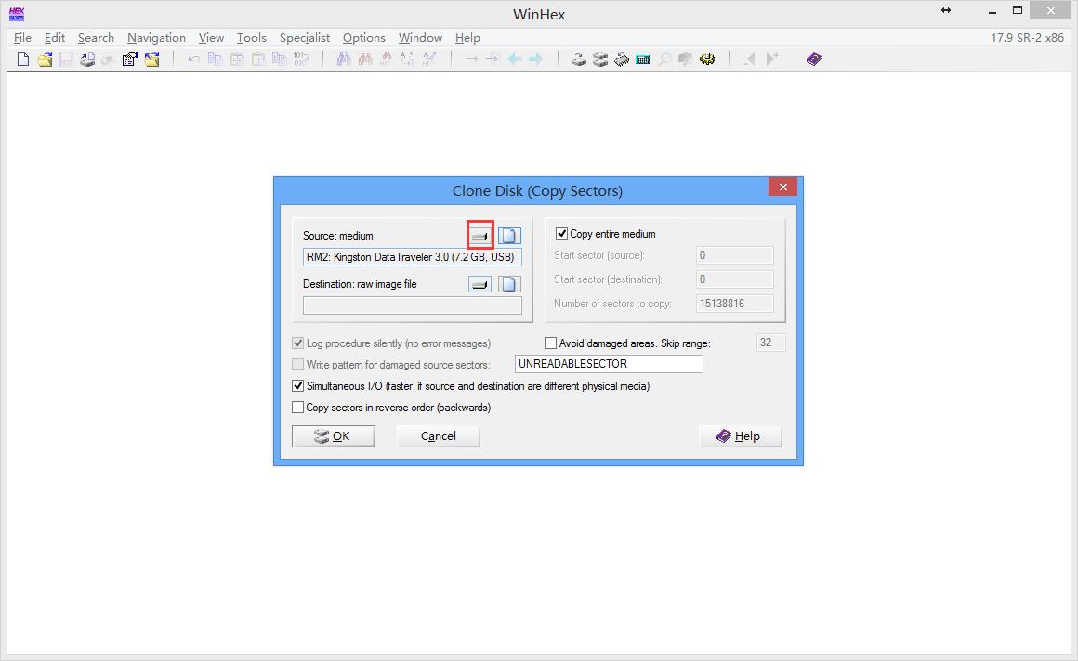
Task: Select source disk via drive icon button
Action: point(480,236)
